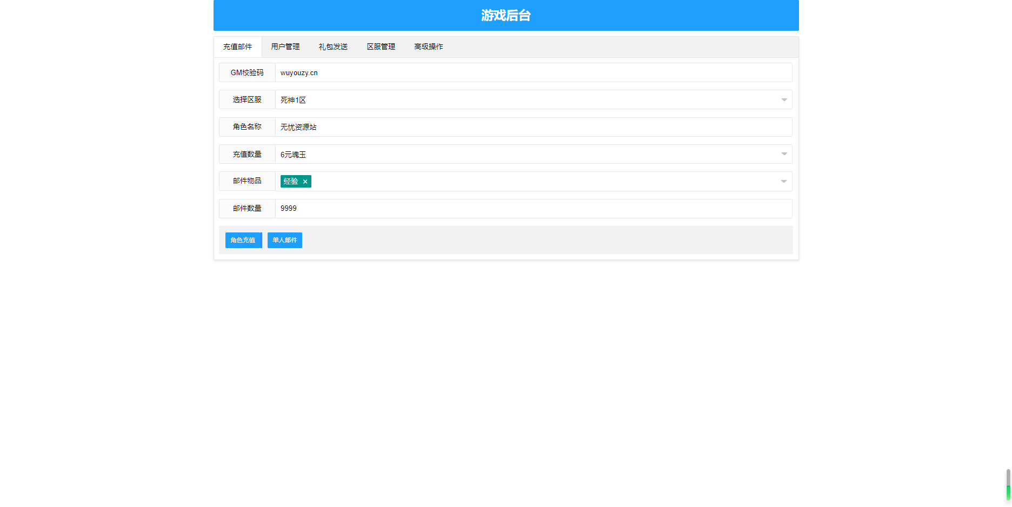The width and height of the screenshot is (1012, 507).
Task: Click the GM校验码 input field
Action: click(x=534, y=72)
